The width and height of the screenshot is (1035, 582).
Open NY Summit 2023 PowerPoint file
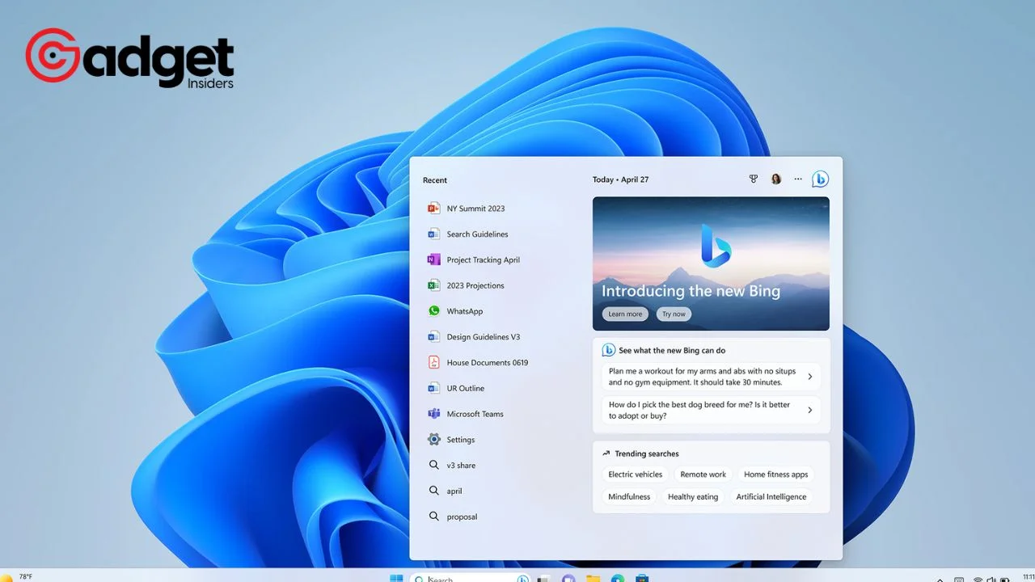click(466, 209)
